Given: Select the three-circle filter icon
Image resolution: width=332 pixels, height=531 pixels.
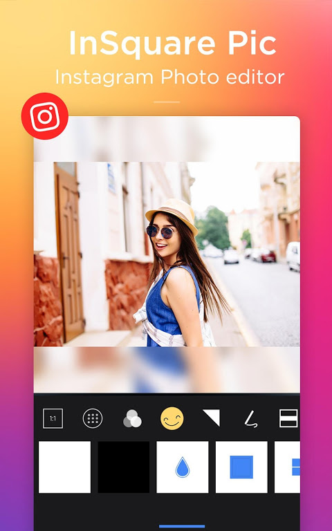Looking at the screenshot, I should pos(132,418).
